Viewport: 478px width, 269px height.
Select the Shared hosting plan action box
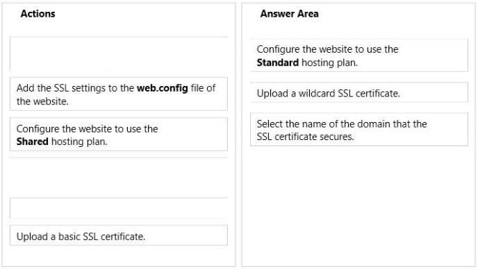click(x=119, y=134)
